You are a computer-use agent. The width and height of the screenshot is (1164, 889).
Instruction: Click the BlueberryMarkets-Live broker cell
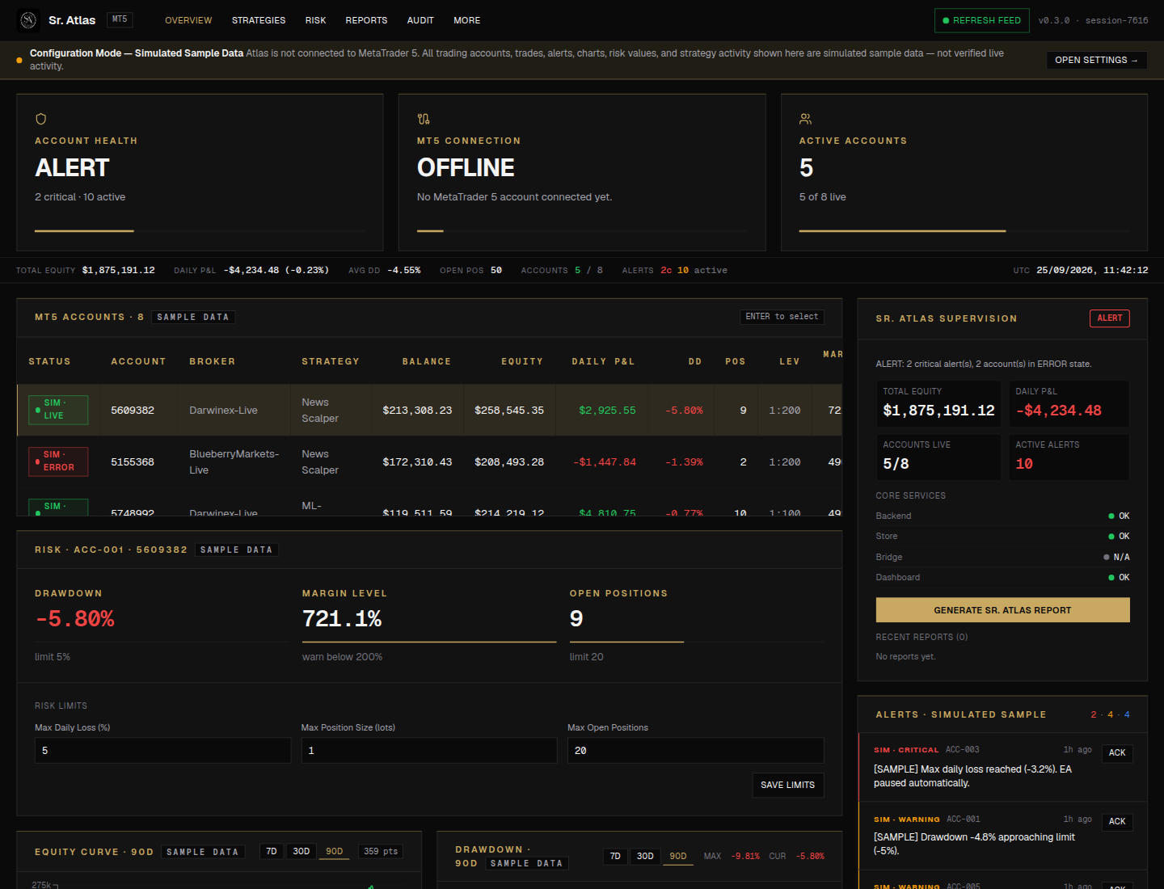click(234, 461)
